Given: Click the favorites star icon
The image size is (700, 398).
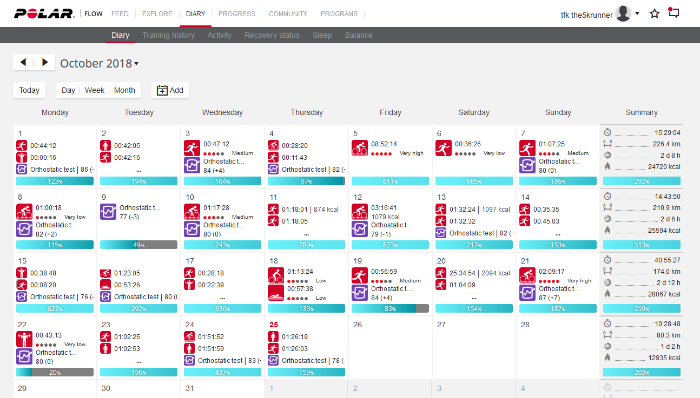Looking at the screenshot, I should [x=655, y=14].
